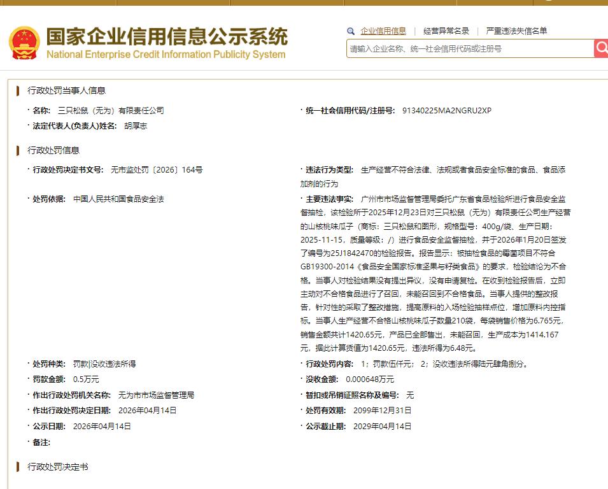This screenshot has width=608, height=489.
Task: Switch to the 经营异常名录 tab
Action: 446,31
